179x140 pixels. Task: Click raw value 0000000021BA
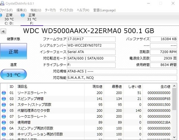tap(159, 122)
